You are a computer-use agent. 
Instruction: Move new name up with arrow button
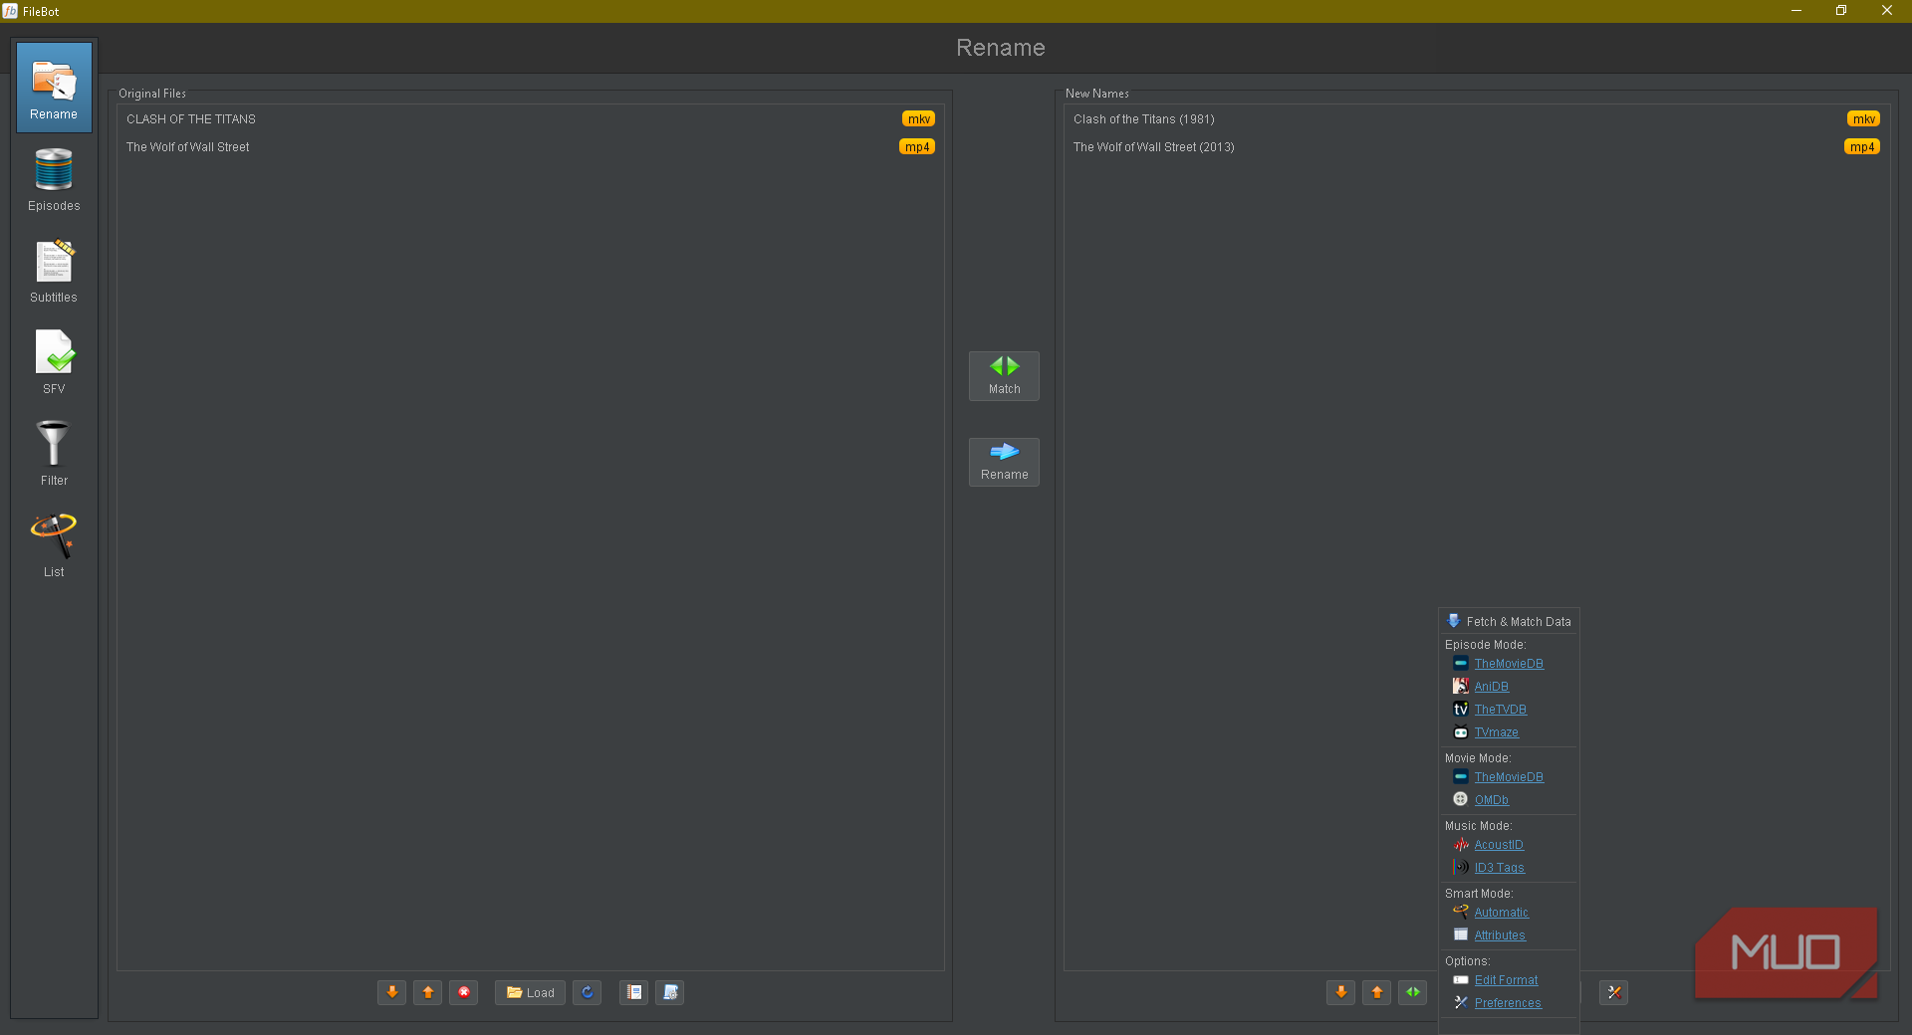[x=1377, y=992]
